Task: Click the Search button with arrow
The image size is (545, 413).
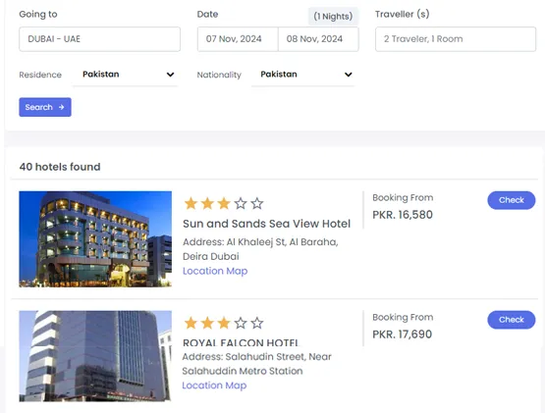Action: pyautogui.click(x=45, y=107)
